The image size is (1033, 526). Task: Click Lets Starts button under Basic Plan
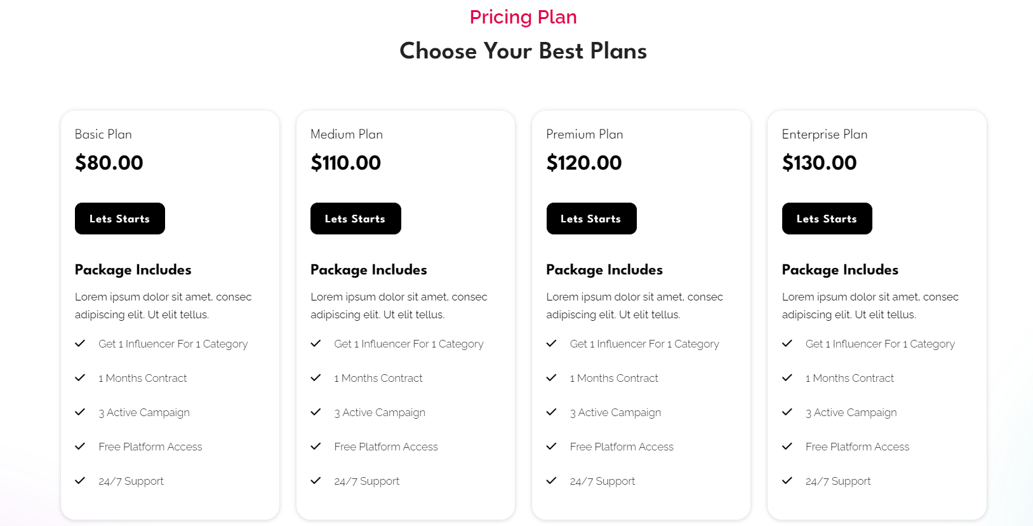(120, 219)
